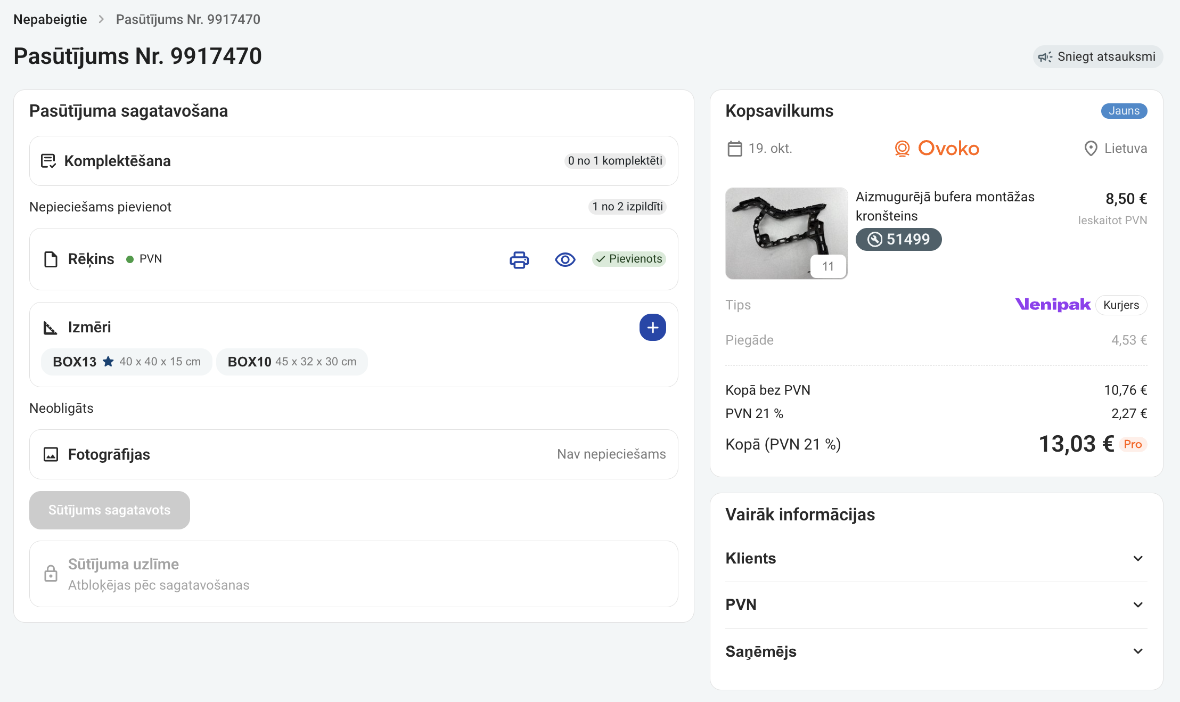
Task: Print the invoice with the printer icon
Action: point(519,259)
